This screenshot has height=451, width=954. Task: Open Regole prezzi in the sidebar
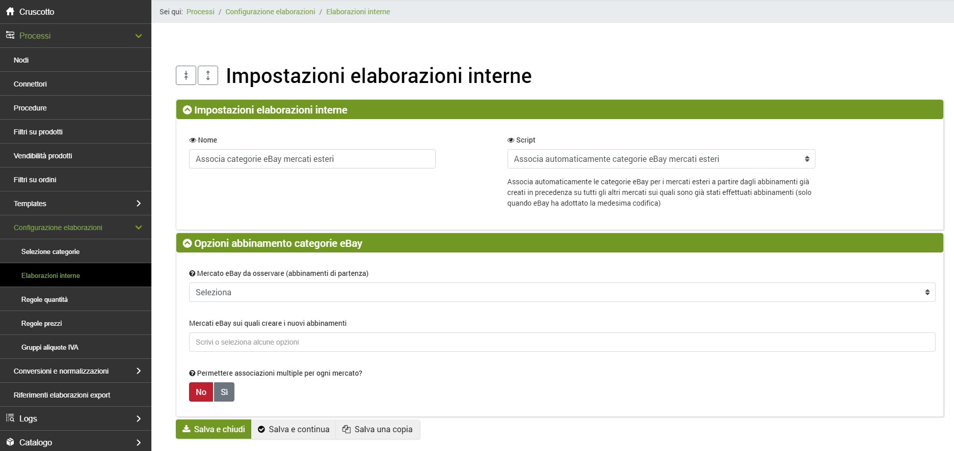coord(42,323)
